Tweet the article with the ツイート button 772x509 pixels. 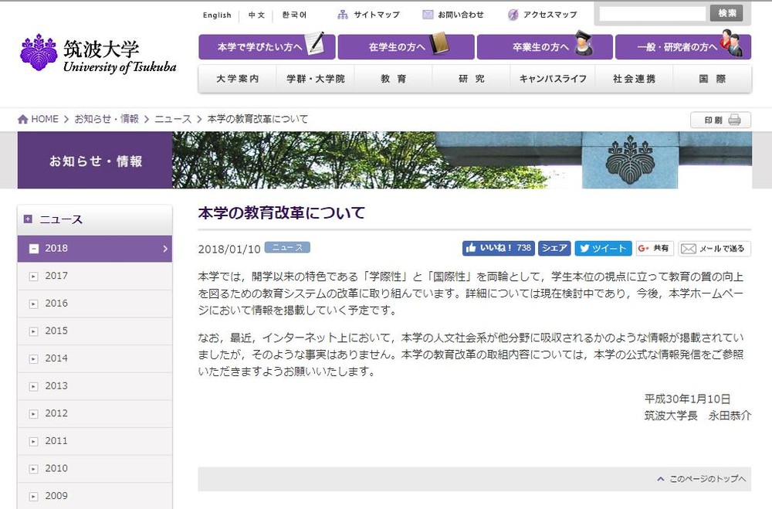tap(603, 248)
